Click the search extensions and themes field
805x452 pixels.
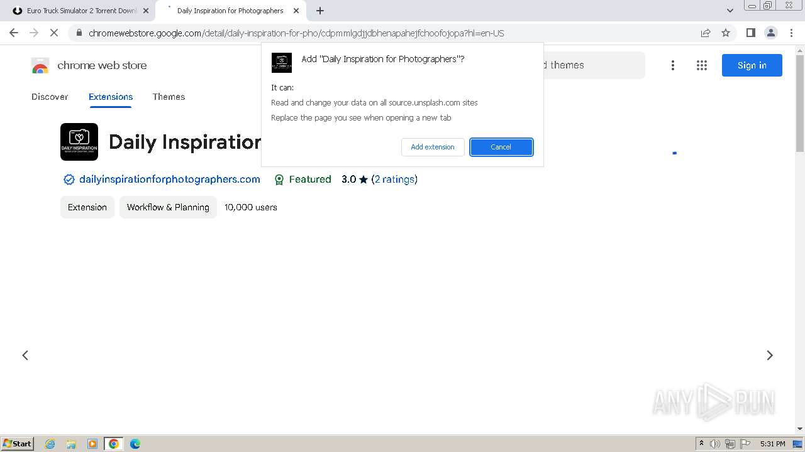tap(594, 65)
